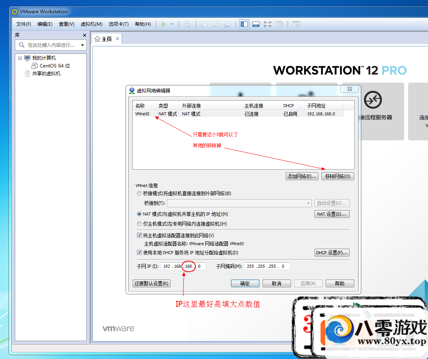Toggle the library panel visibility
Image resolution: width=428 pixels, height=359 pixels.
tap(244, 24)
